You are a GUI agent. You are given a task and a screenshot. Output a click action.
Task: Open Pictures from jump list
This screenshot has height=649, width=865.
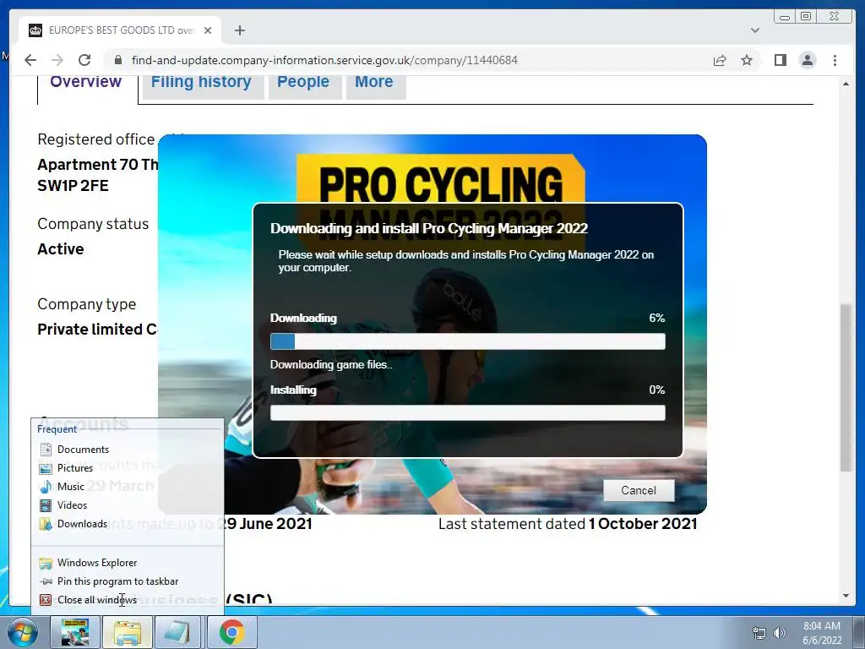(x=128, y=468)
